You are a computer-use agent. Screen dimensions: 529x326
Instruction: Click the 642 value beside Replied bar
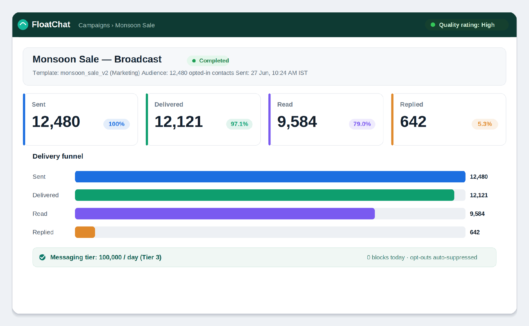point(475,232)
